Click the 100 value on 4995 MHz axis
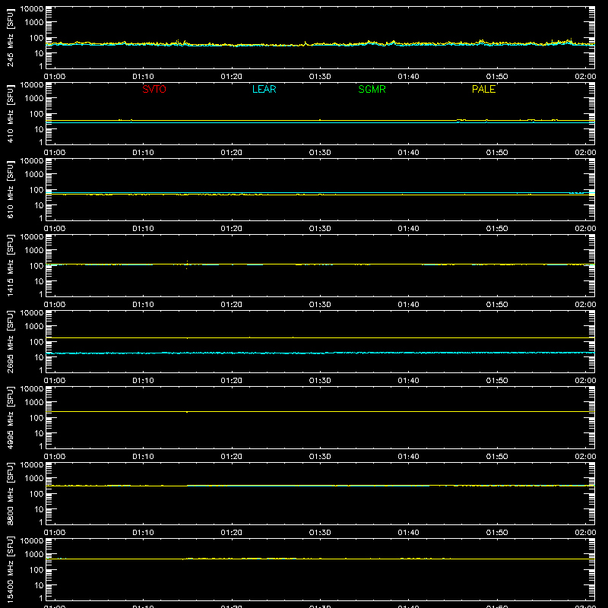 [x=36, y=418]
